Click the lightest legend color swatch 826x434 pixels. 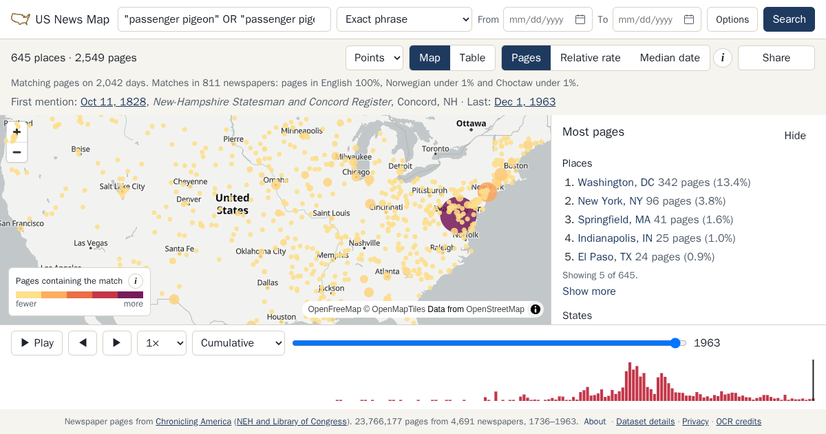tap(28, 295)
